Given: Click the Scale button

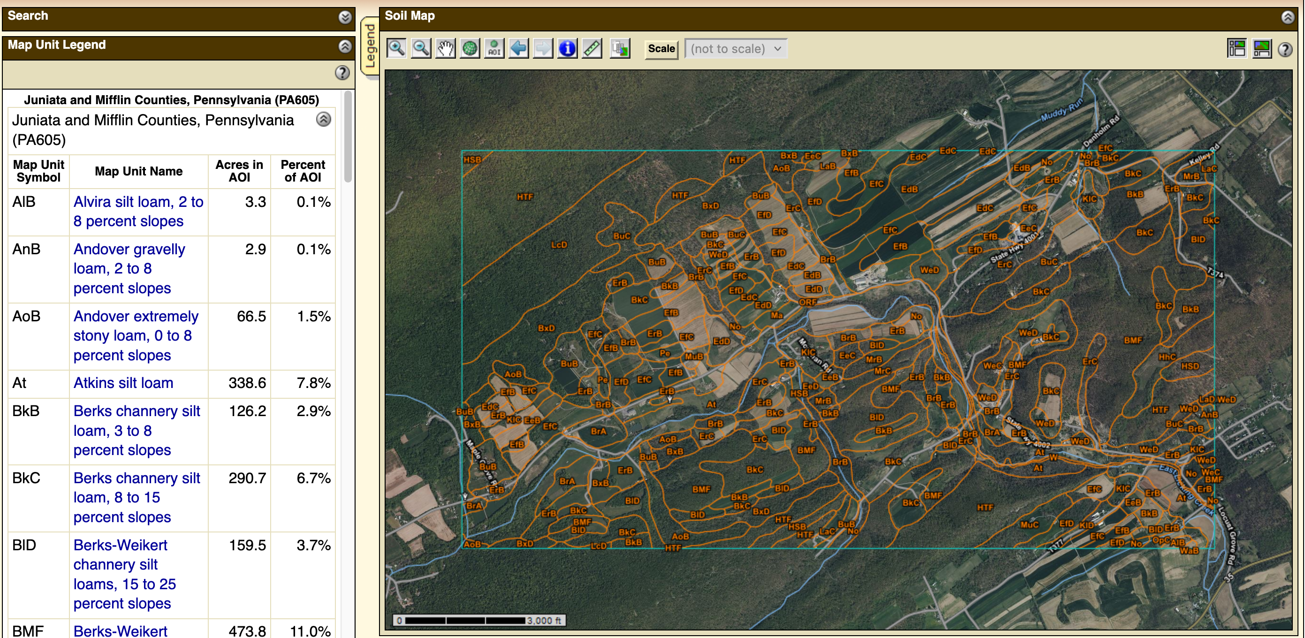Looking at the screenshot, I should pyautogui.click(x=661, y=49).
